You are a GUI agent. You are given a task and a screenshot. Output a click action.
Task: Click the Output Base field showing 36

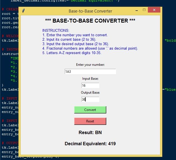90,100
